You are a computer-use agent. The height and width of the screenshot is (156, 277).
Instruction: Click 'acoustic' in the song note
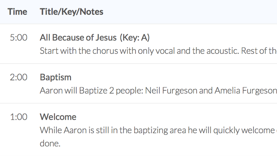223,51
